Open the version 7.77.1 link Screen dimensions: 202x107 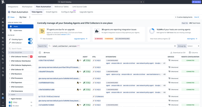pyautogui.click(x=66, y=35)
